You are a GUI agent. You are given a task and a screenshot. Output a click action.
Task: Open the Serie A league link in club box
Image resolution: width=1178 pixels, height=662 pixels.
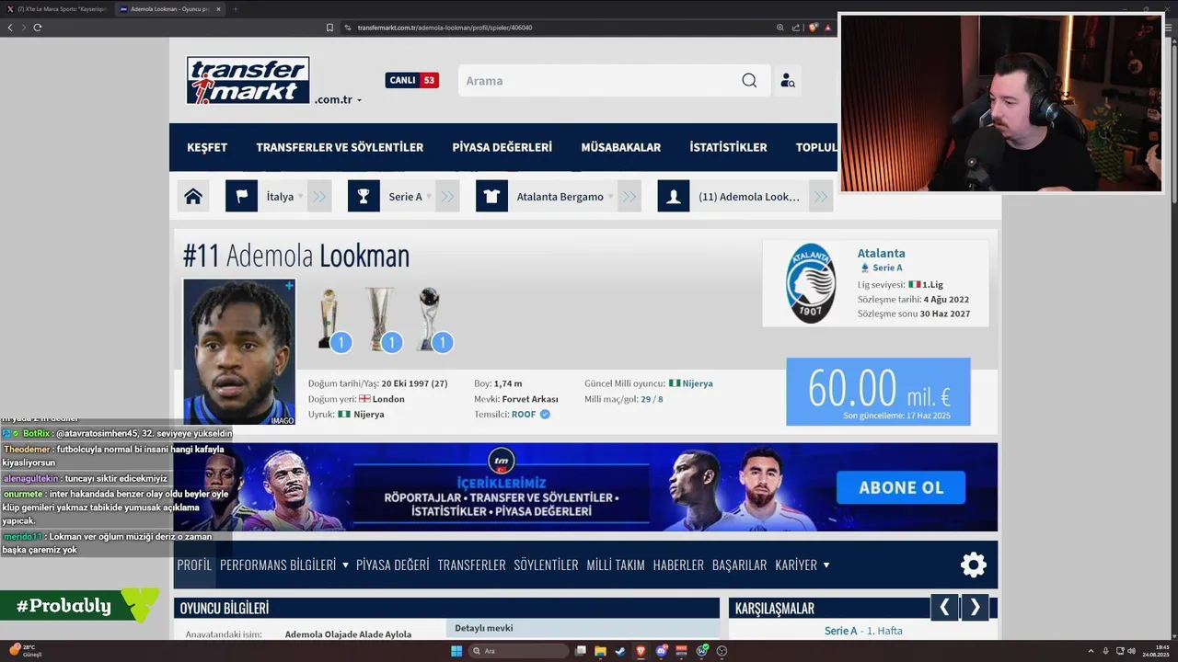point(887,268)
